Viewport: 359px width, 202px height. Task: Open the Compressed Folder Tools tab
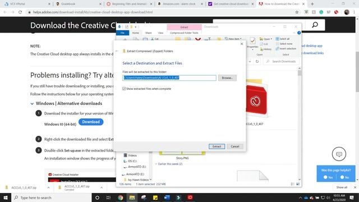(x=184, y=33)
